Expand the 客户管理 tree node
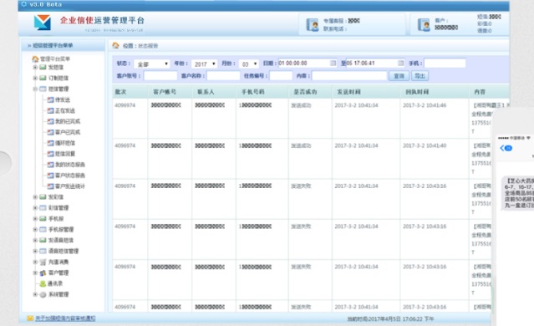534x326 pixels. point(35,273)
